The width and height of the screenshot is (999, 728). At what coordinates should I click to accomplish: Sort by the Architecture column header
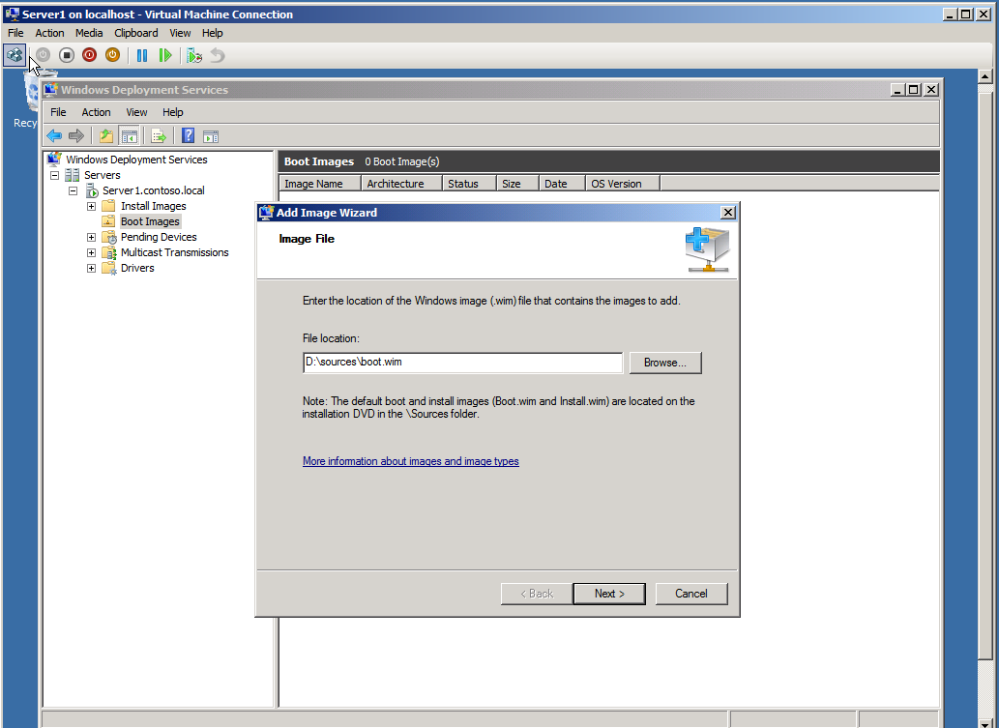(402, 184)
